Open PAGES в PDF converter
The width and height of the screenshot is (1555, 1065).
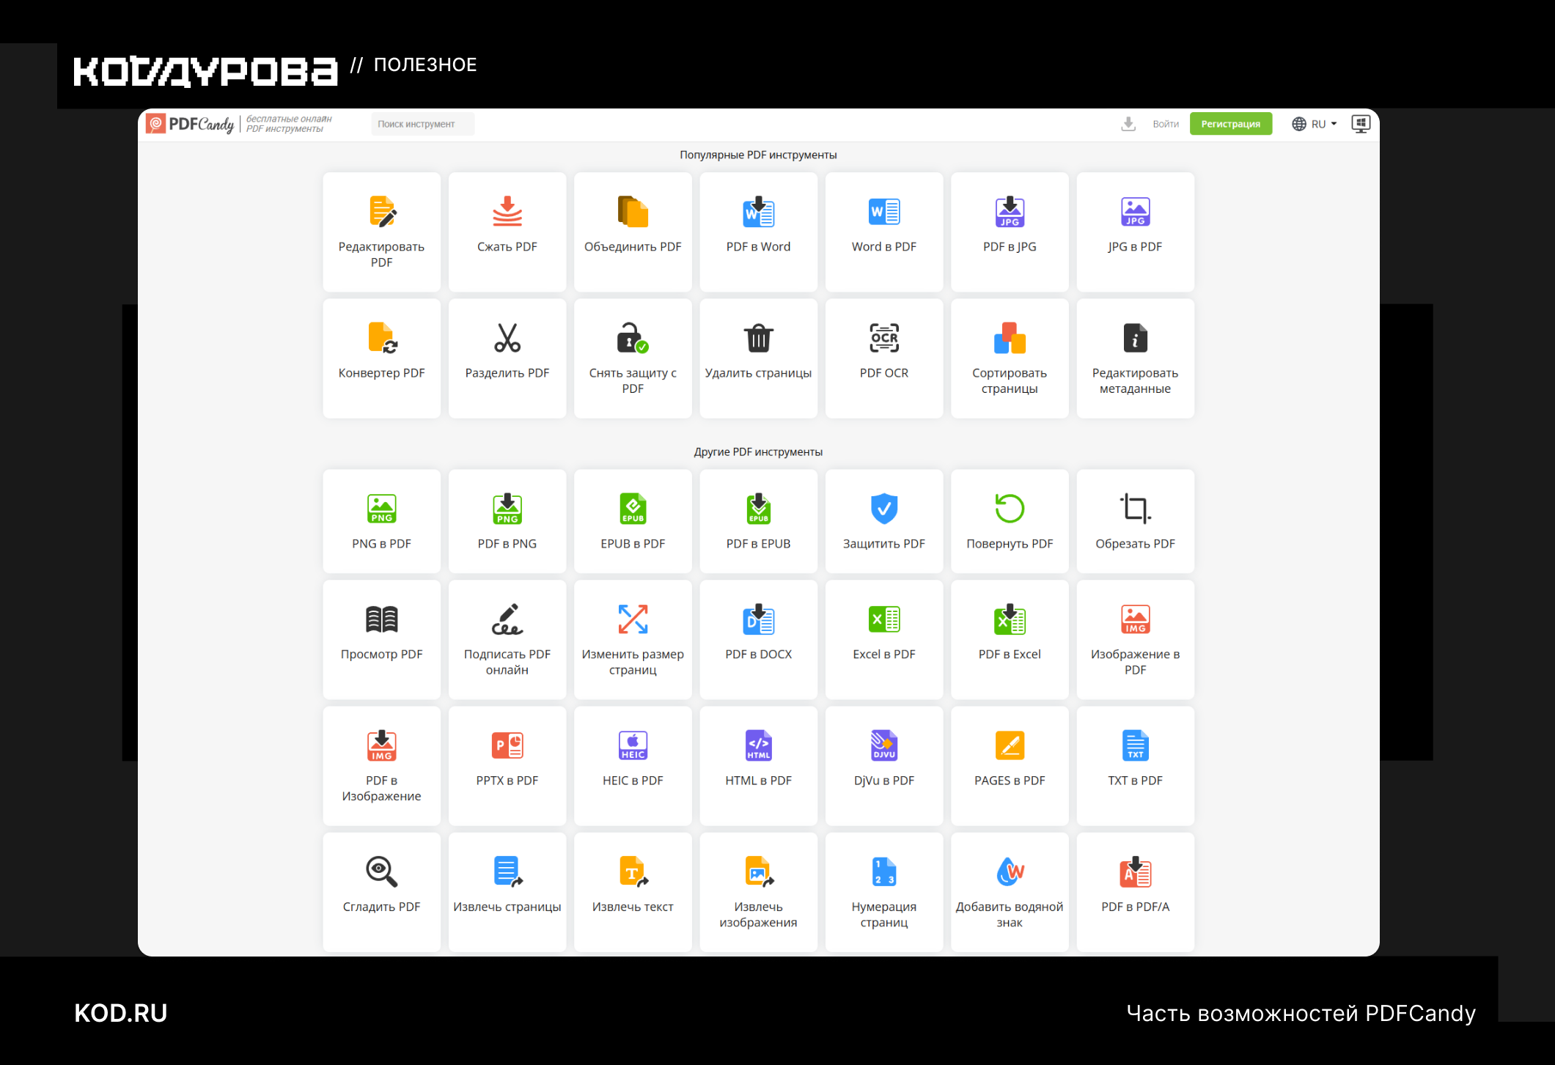point(1010,765)
